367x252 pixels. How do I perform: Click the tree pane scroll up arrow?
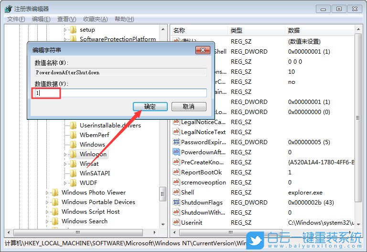(x=163, y=30)
